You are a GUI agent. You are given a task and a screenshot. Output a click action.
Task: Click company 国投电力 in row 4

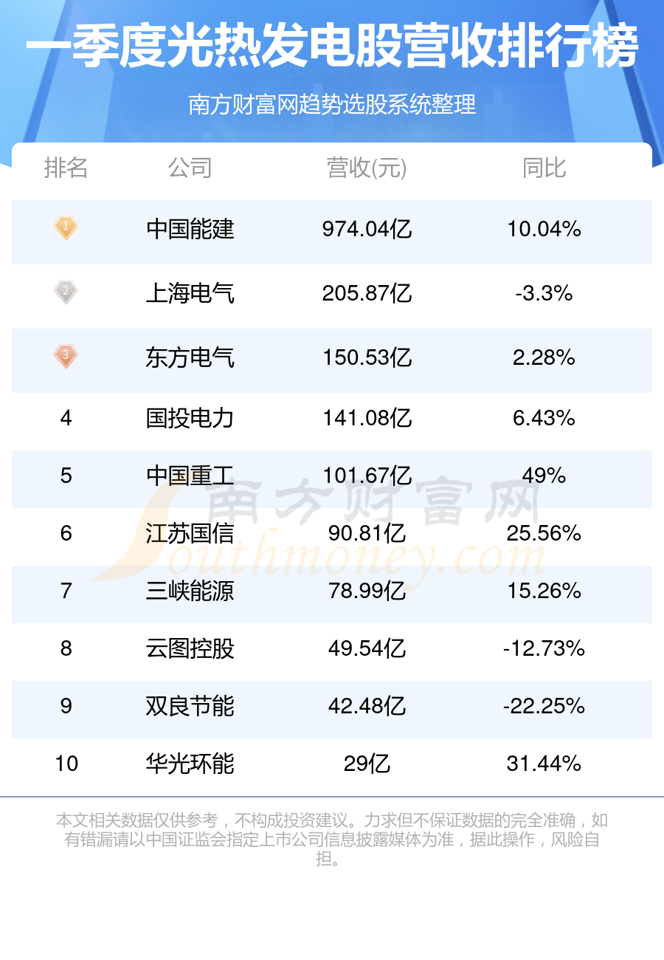190,418
